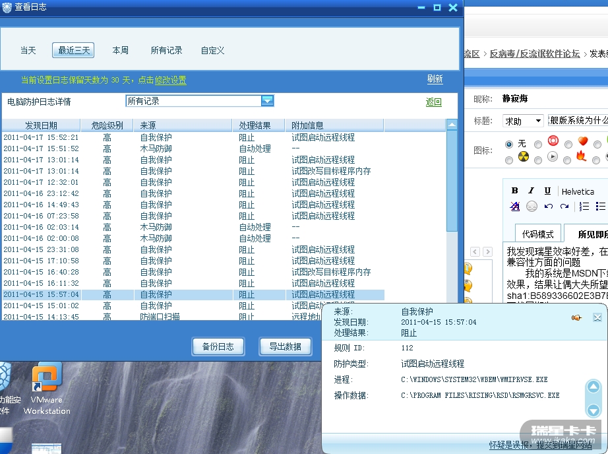
Task: Sort the log by 处理结果 column header
Action: [x=258, y=125]
